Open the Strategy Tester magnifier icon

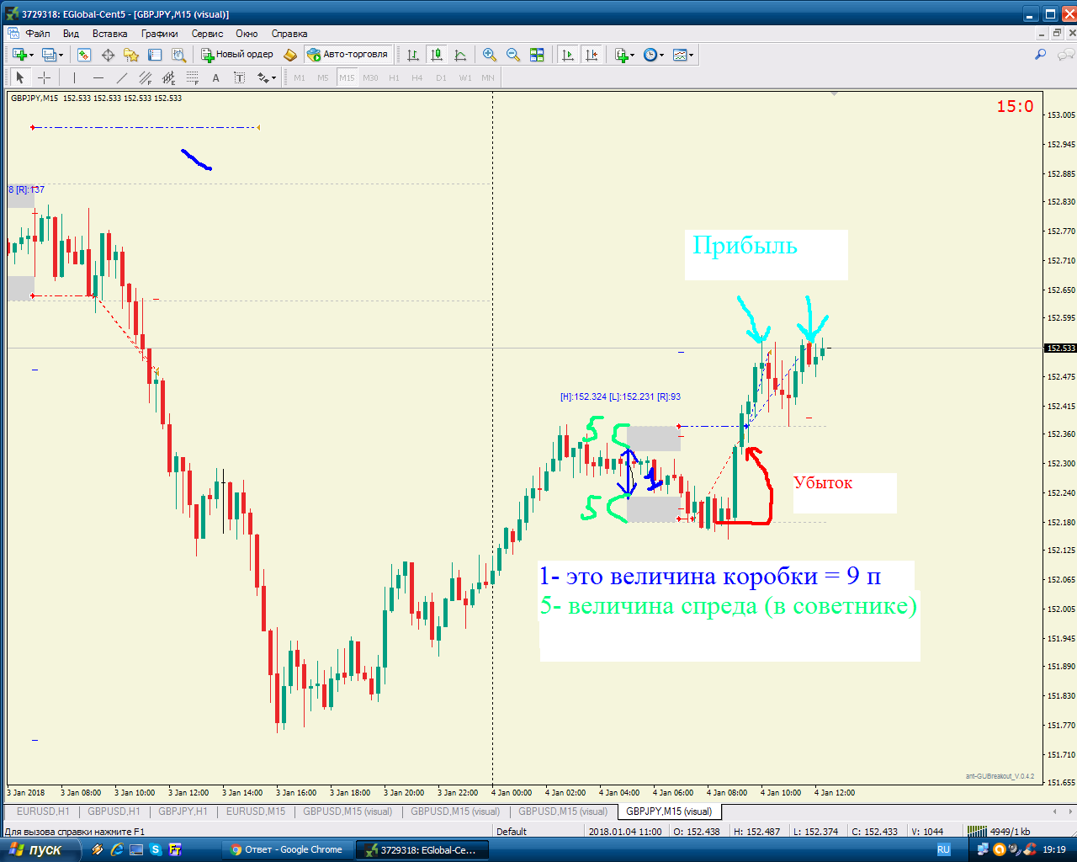178,55
